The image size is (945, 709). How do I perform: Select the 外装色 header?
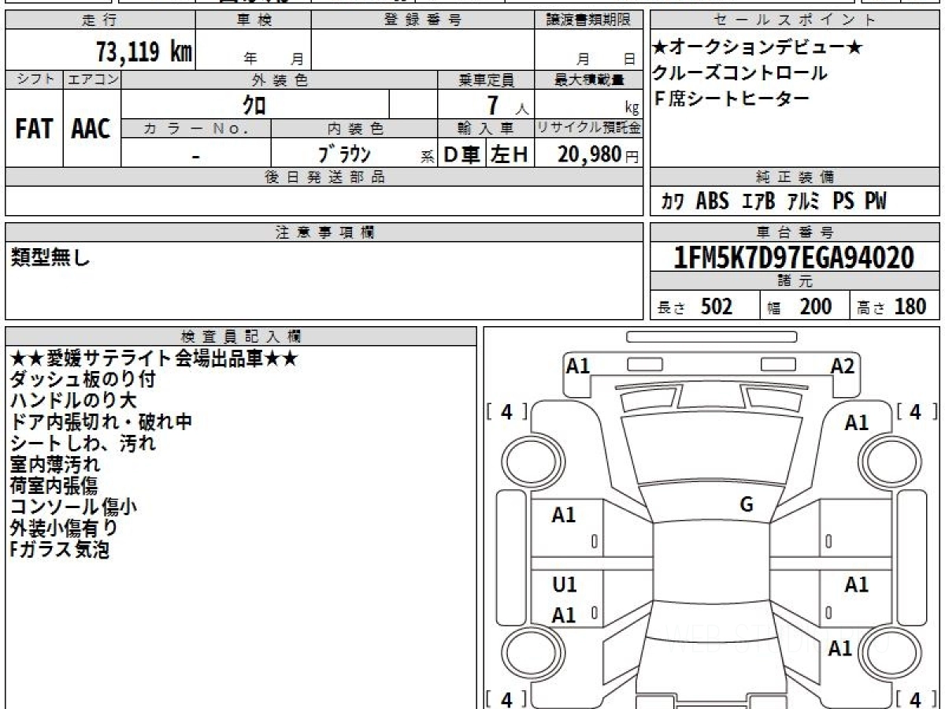pos(280,80)
